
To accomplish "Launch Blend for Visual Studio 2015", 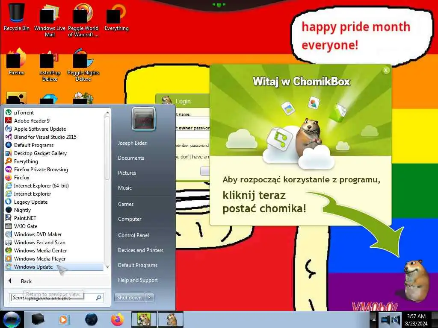I will [x=54, y=137].
